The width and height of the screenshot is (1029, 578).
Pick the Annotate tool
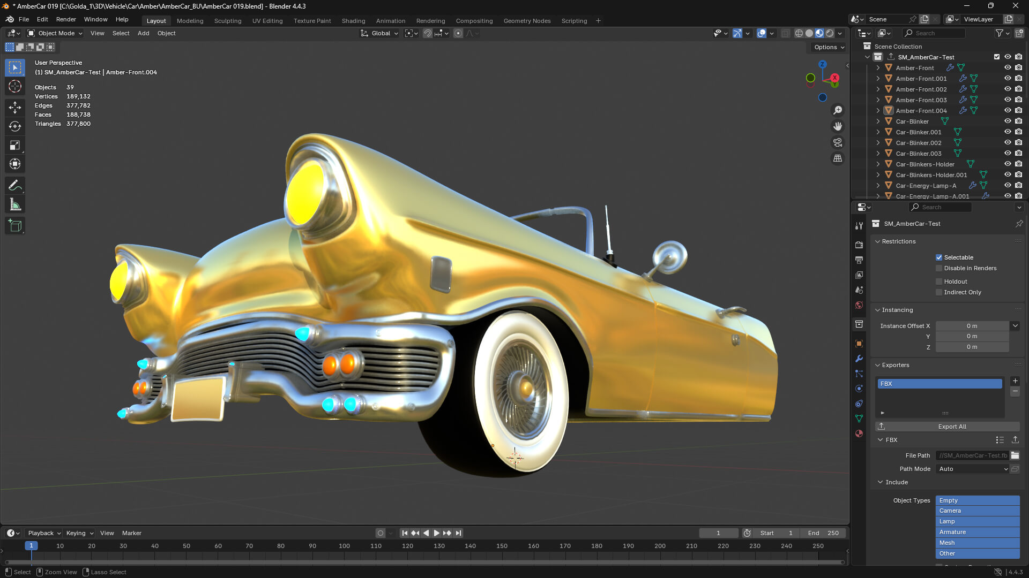[14, 185]
